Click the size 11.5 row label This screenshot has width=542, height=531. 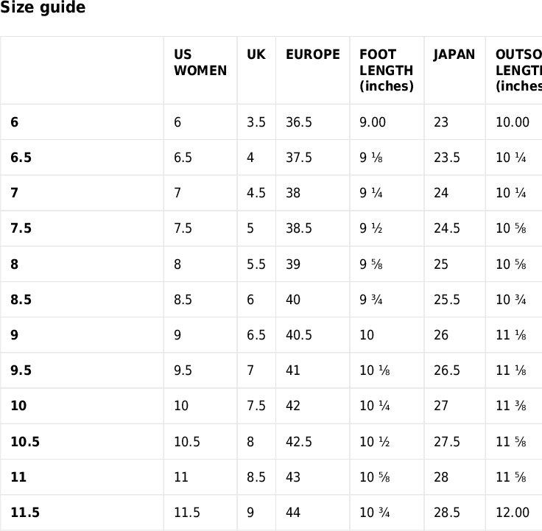(x=25, y=513)
